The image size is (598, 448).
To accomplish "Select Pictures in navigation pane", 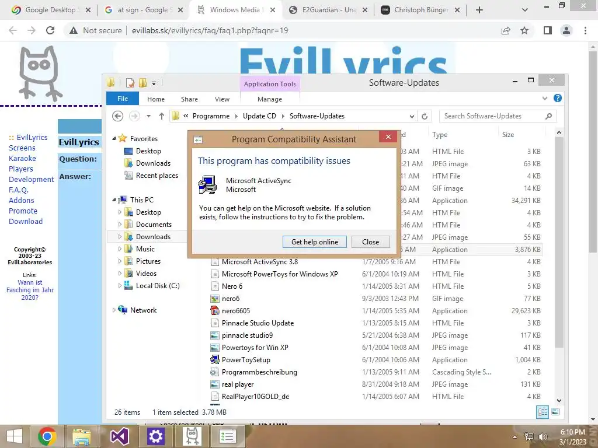I will tap(148, 261).
